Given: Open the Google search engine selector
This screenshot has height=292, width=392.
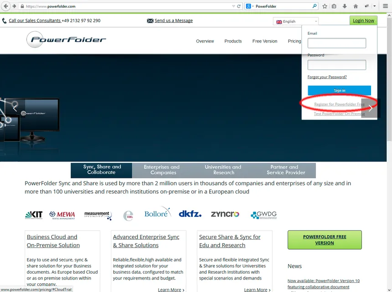Looking at the screenshot, I should (x=250, y=6).
